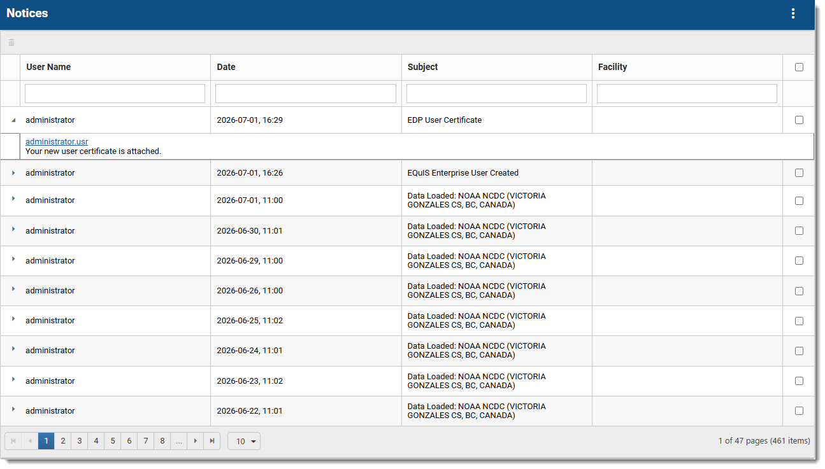The height and width of the screenshot is (469, 825).
Task: Expand the 2026-06-26, 11:00 notice row
Action: coord(13,289)
